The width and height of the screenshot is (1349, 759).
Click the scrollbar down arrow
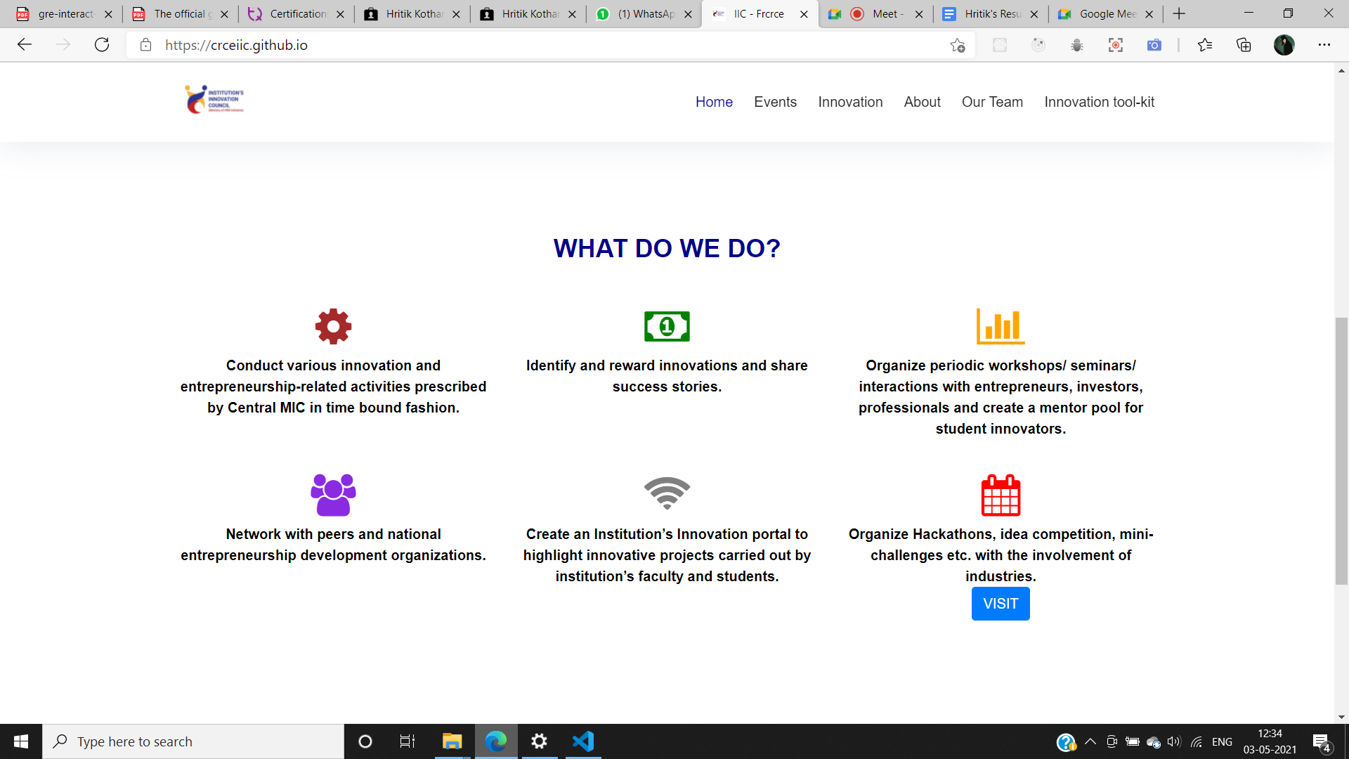tap(1341, 717)
